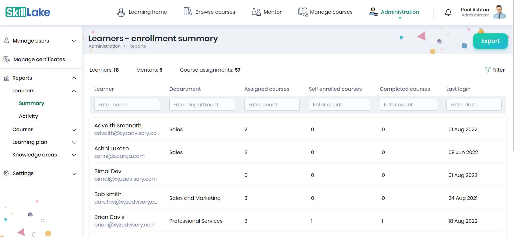The width and height of the screenshot is (514, 237).
Task: Open the Activity report page
Action: pyautogui.click(x=28, y=116)
